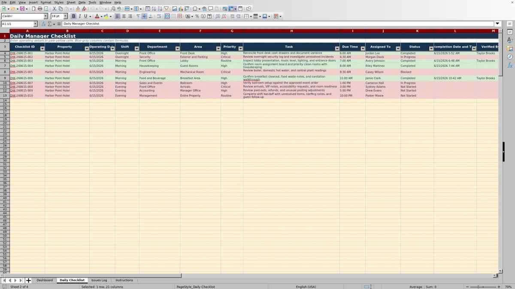Open the Property column filter dropdown
The width and height of the screenshot is (515, 289).
point(87,48)
